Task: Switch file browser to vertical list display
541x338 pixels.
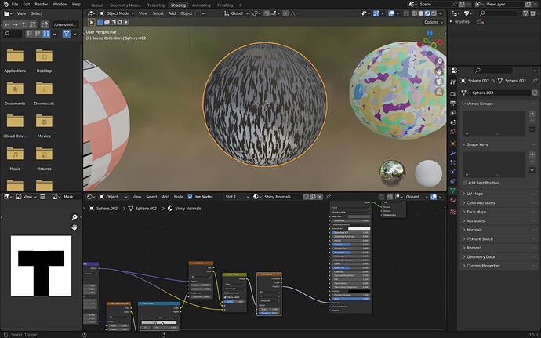Action: pos(29,34)
